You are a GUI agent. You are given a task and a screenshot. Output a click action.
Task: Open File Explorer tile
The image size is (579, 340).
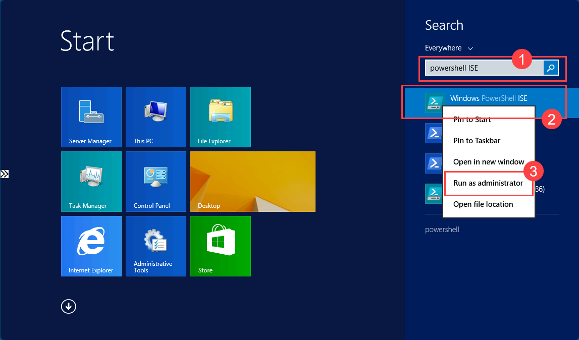[x=220, y=117]
